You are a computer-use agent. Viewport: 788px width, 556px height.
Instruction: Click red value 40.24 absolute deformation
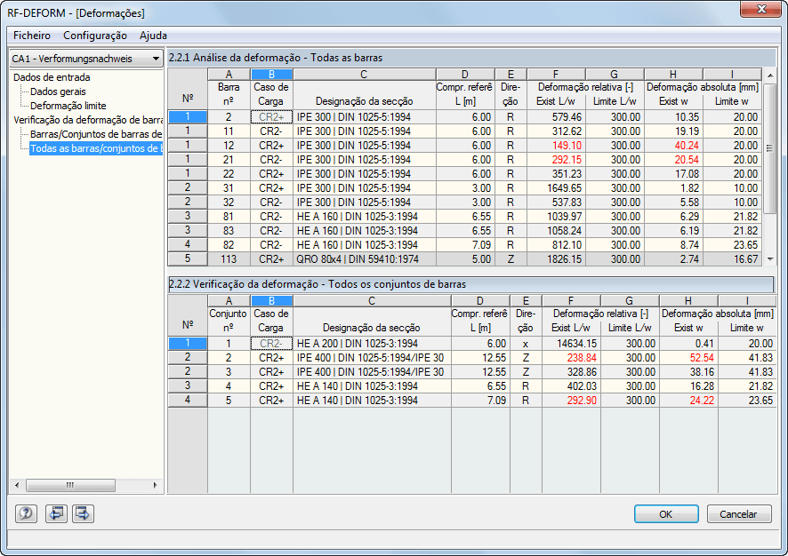point(673,146)
